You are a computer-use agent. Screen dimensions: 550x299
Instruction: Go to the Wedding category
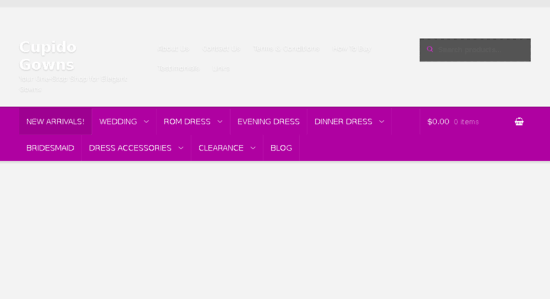click(x=118, y=122)
